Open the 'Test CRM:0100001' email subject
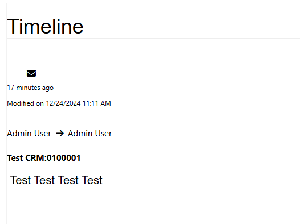Screen dimensions: 305x224 click(x=44, y=158)
